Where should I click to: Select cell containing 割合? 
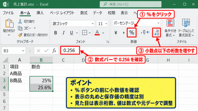pos(41,67)
